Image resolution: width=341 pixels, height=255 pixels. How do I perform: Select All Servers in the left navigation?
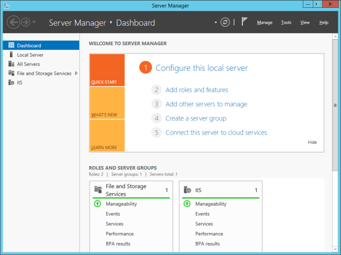41,64
